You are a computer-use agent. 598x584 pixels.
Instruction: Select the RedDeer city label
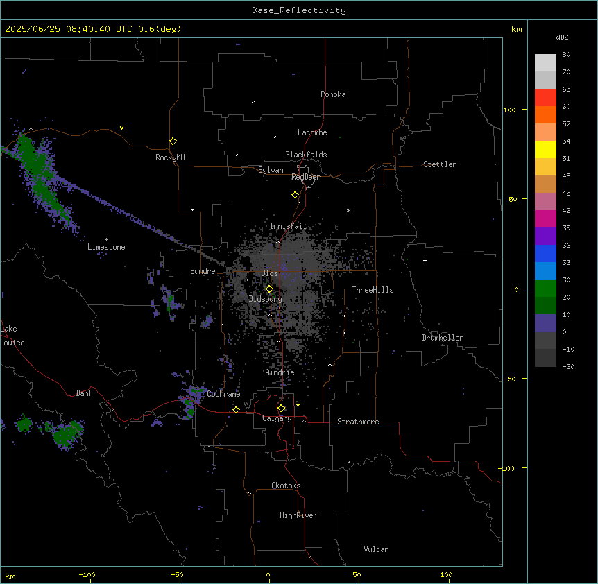305,177
